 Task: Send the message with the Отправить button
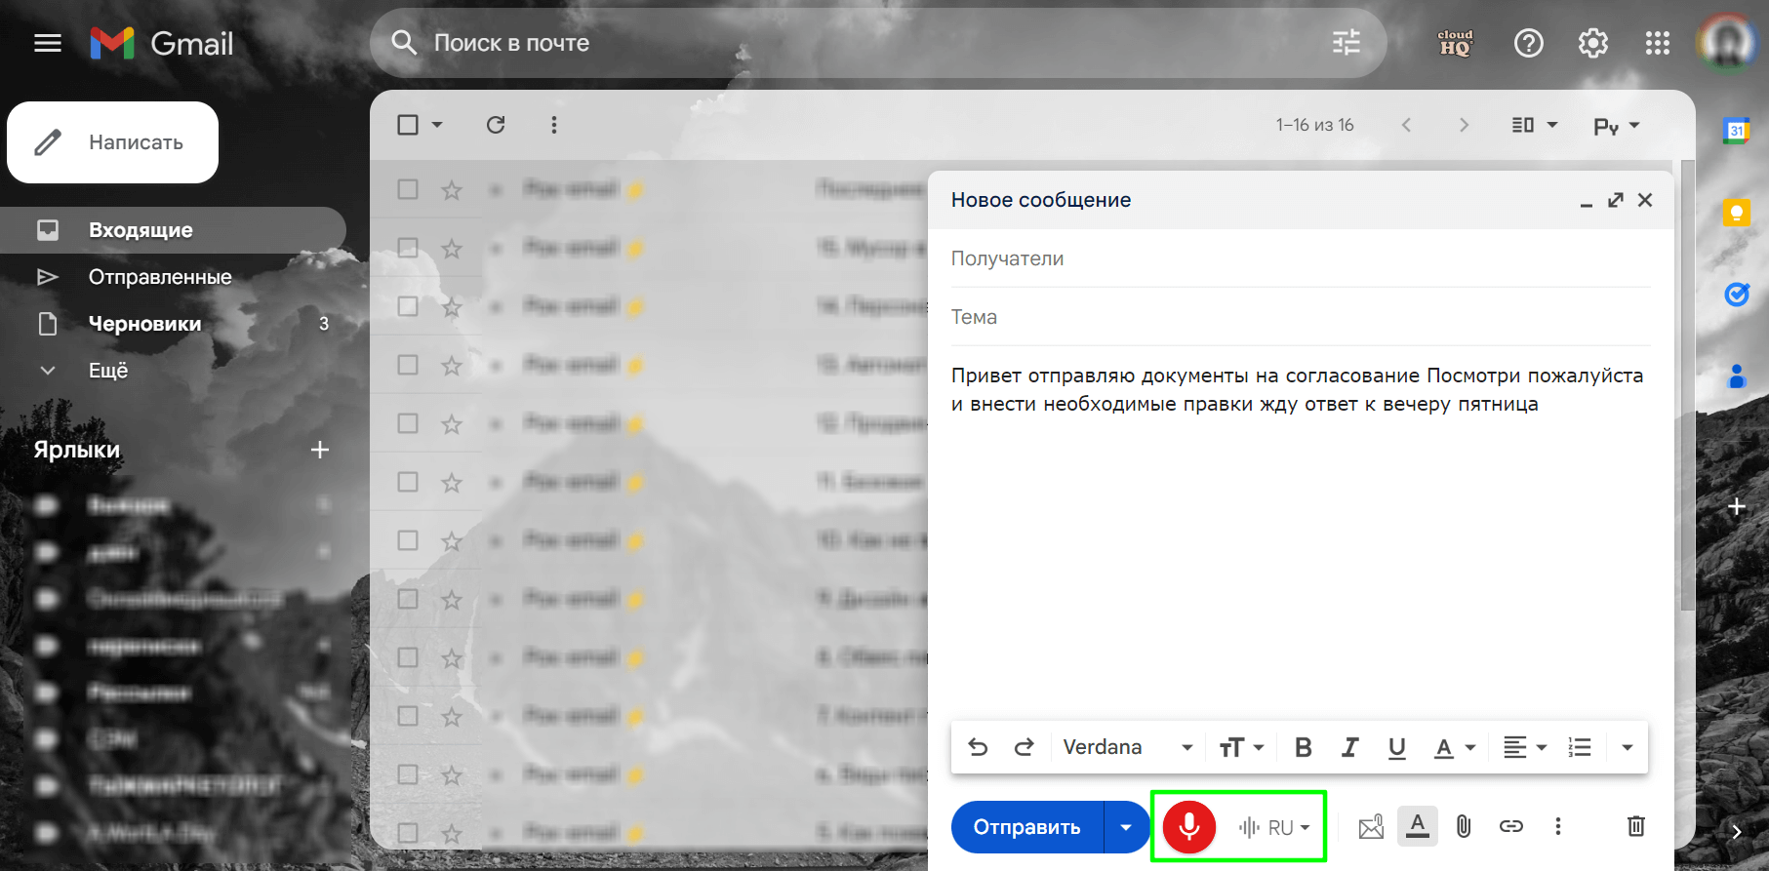(x=1027, y=827)
